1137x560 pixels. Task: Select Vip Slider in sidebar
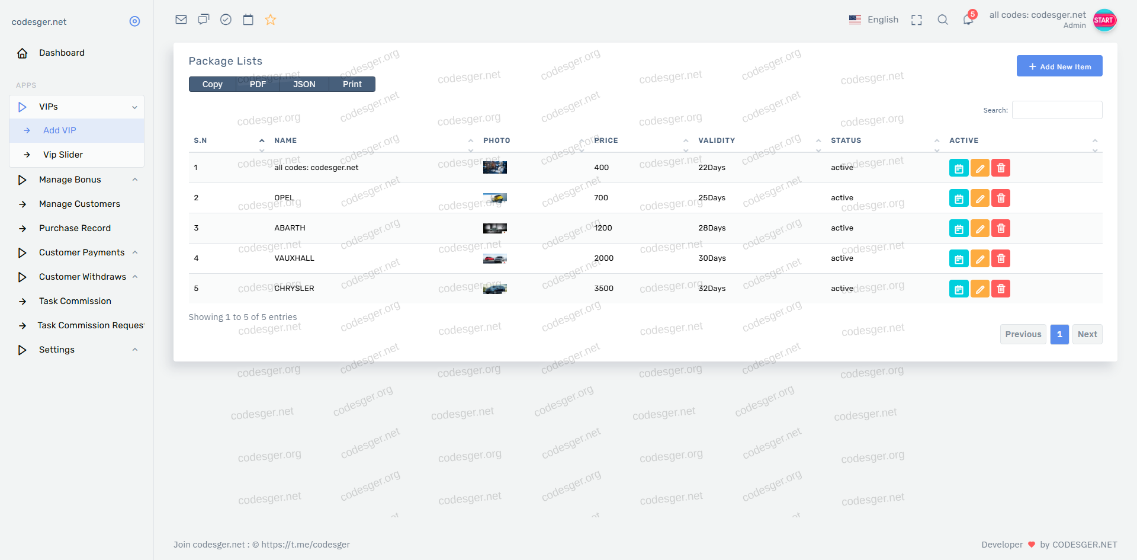click(63, 155)
